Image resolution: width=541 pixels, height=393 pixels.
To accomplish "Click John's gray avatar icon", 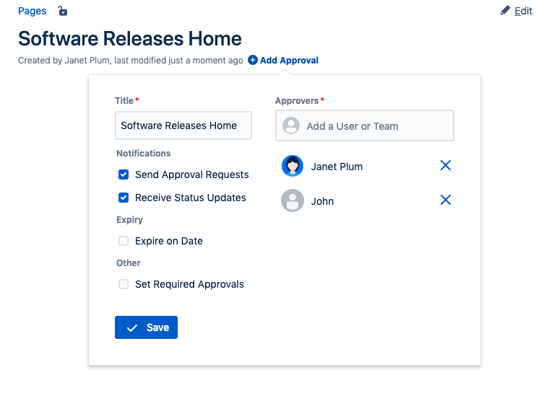I will [292, 201].
